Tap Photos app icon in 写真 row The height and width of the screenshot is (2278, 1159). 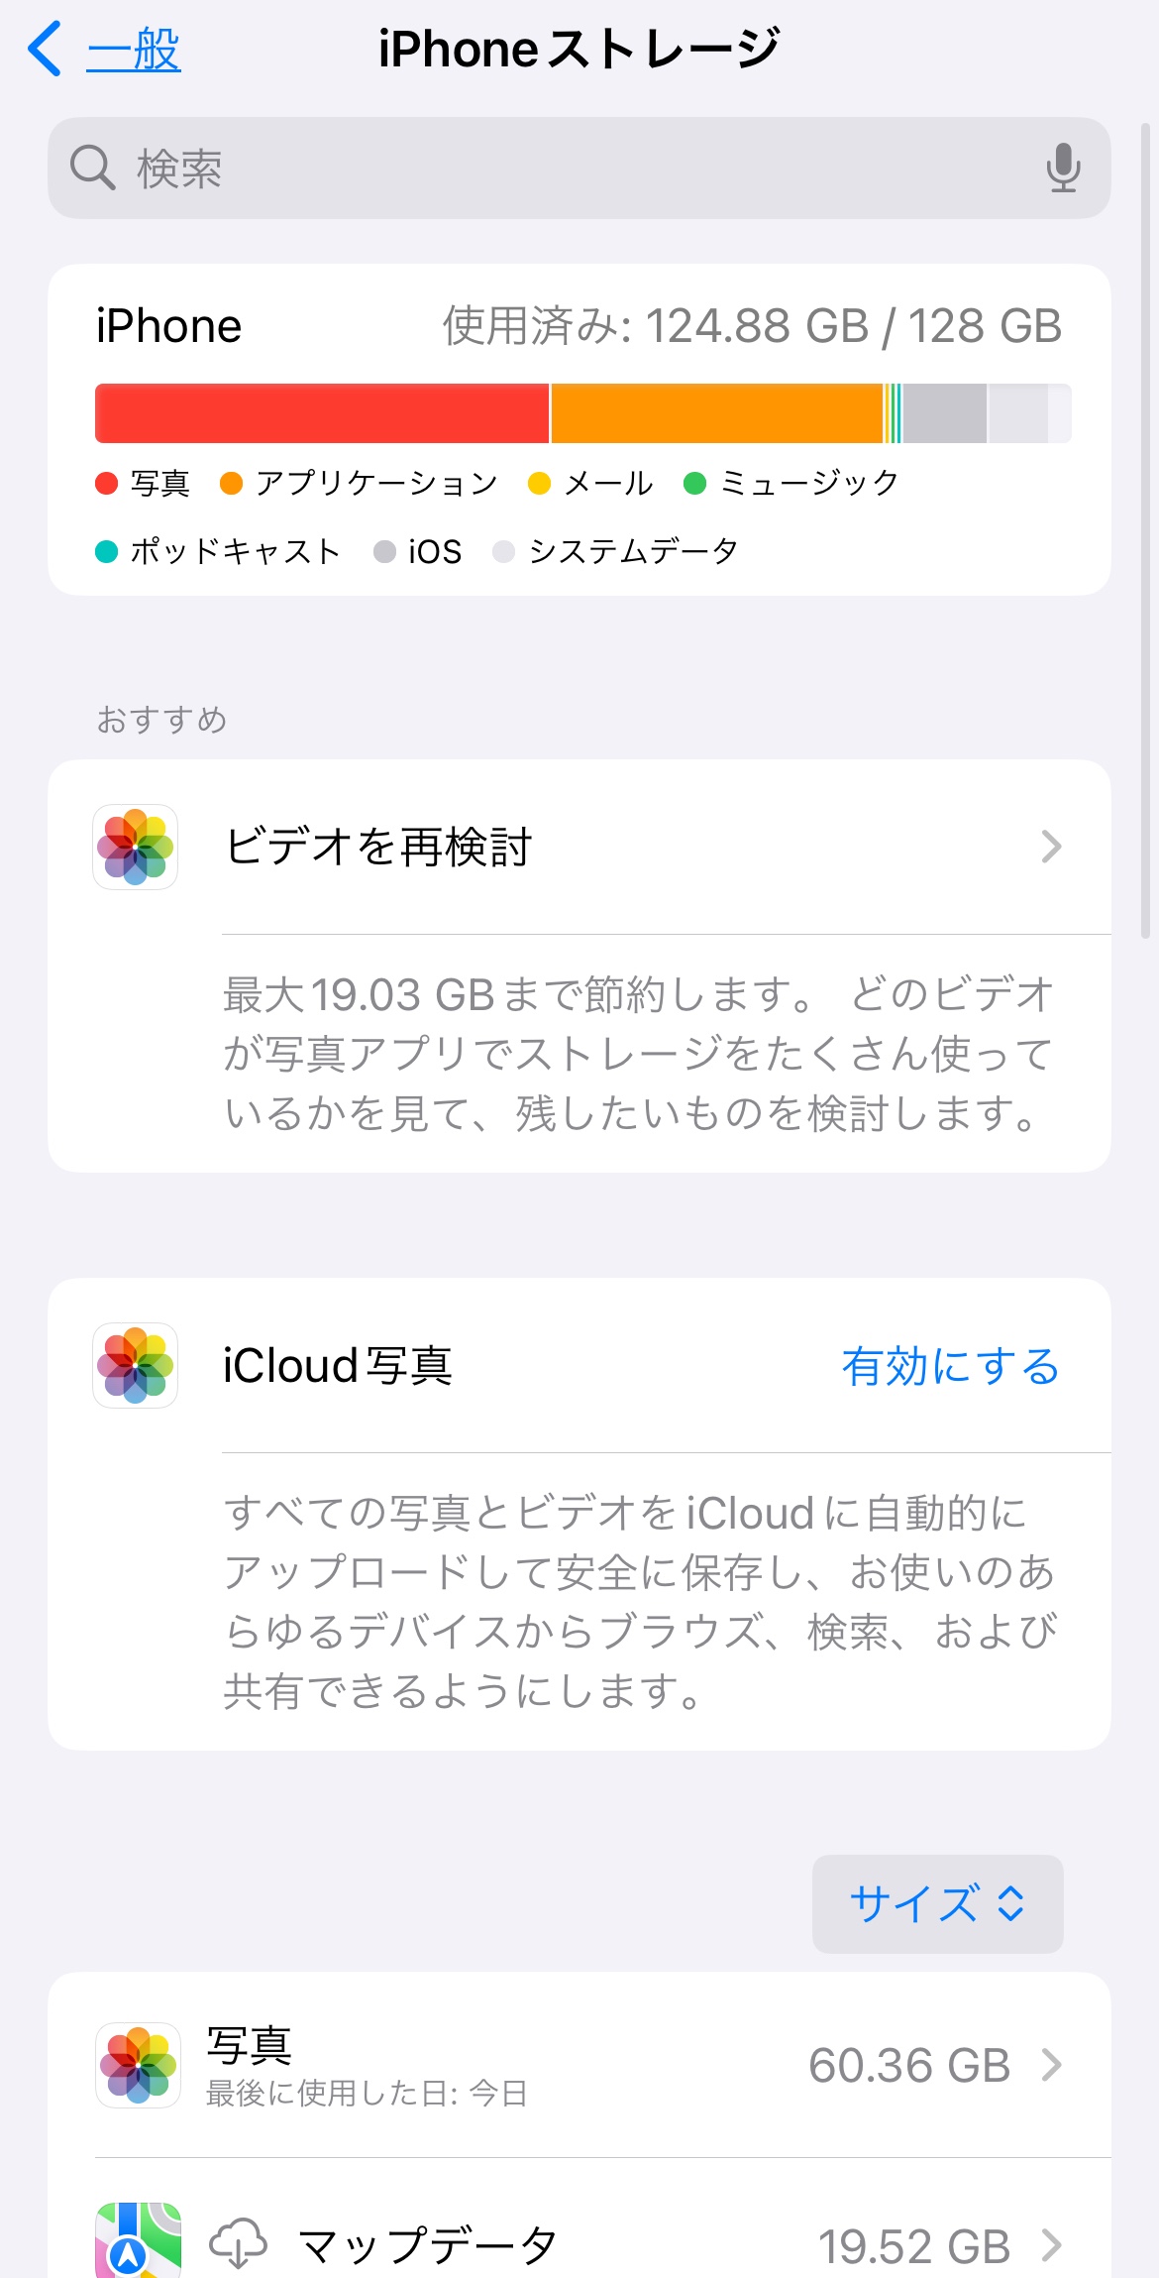pos(138,2065)
